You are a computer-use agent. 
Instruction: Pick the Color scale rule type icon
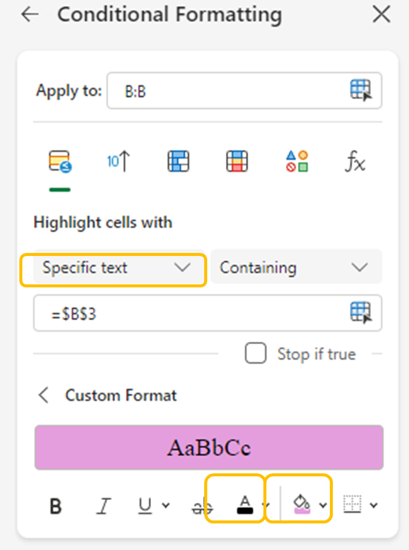(237, 162)
